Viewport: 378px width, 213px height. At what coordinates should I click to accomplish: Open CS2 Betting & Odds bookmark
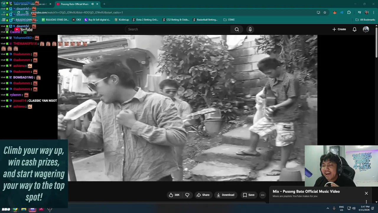point(176,20)
